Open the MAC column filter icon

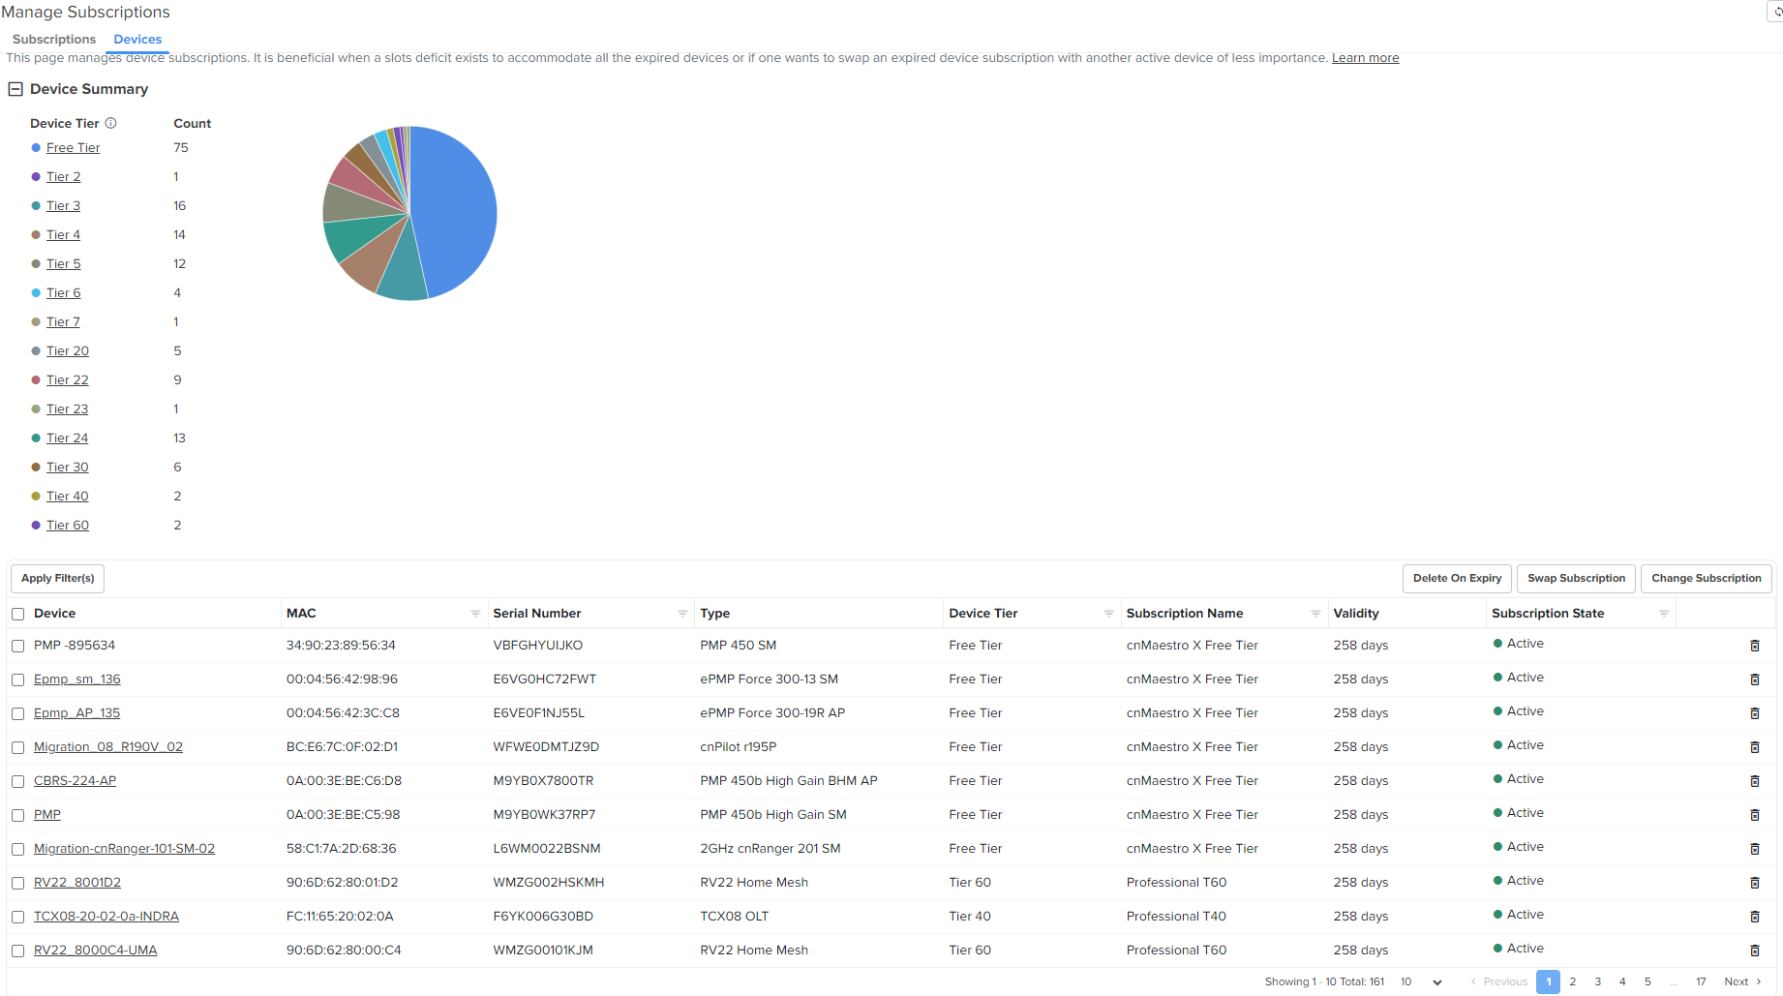[x=475, y=614]
